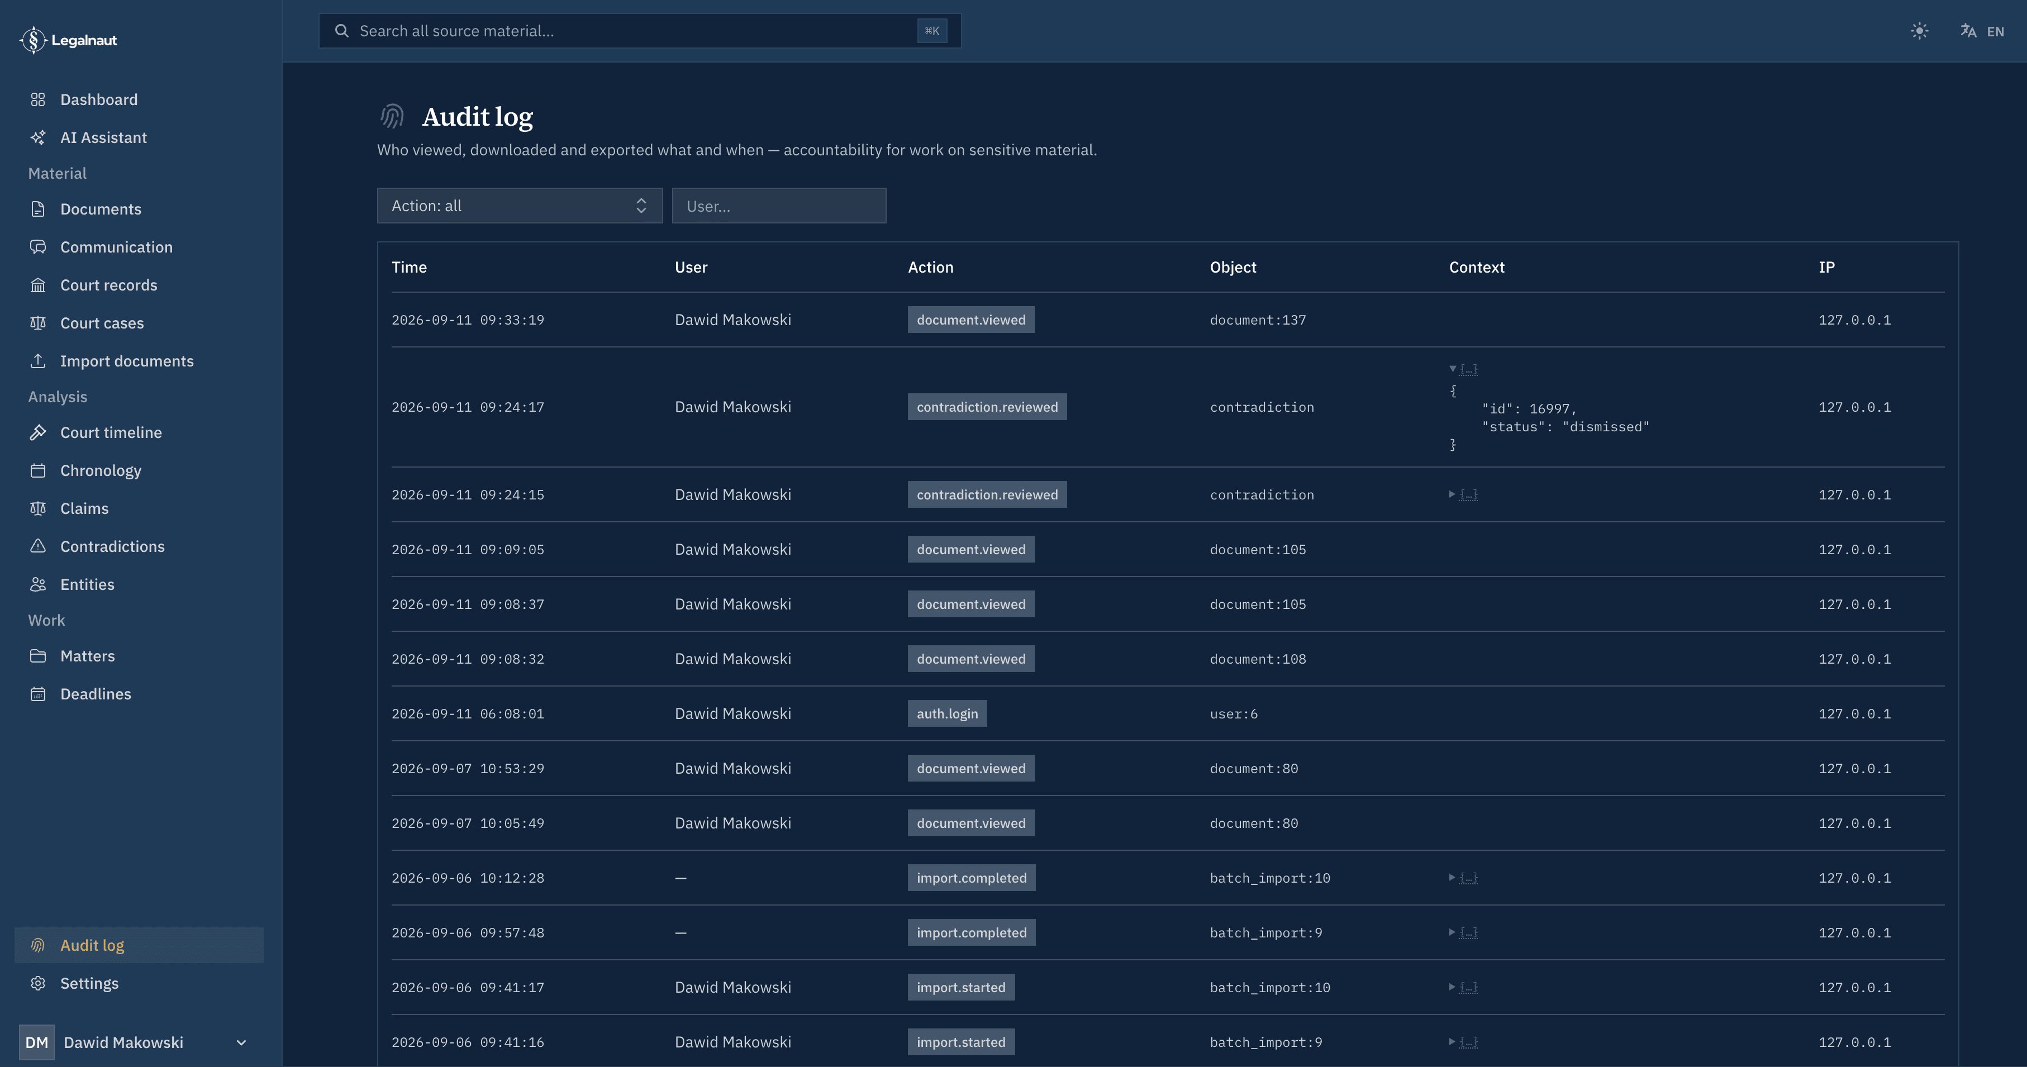Focus the Search all source material box
This screenshot has width=2027, height=1067.
[x=640, y=31]
